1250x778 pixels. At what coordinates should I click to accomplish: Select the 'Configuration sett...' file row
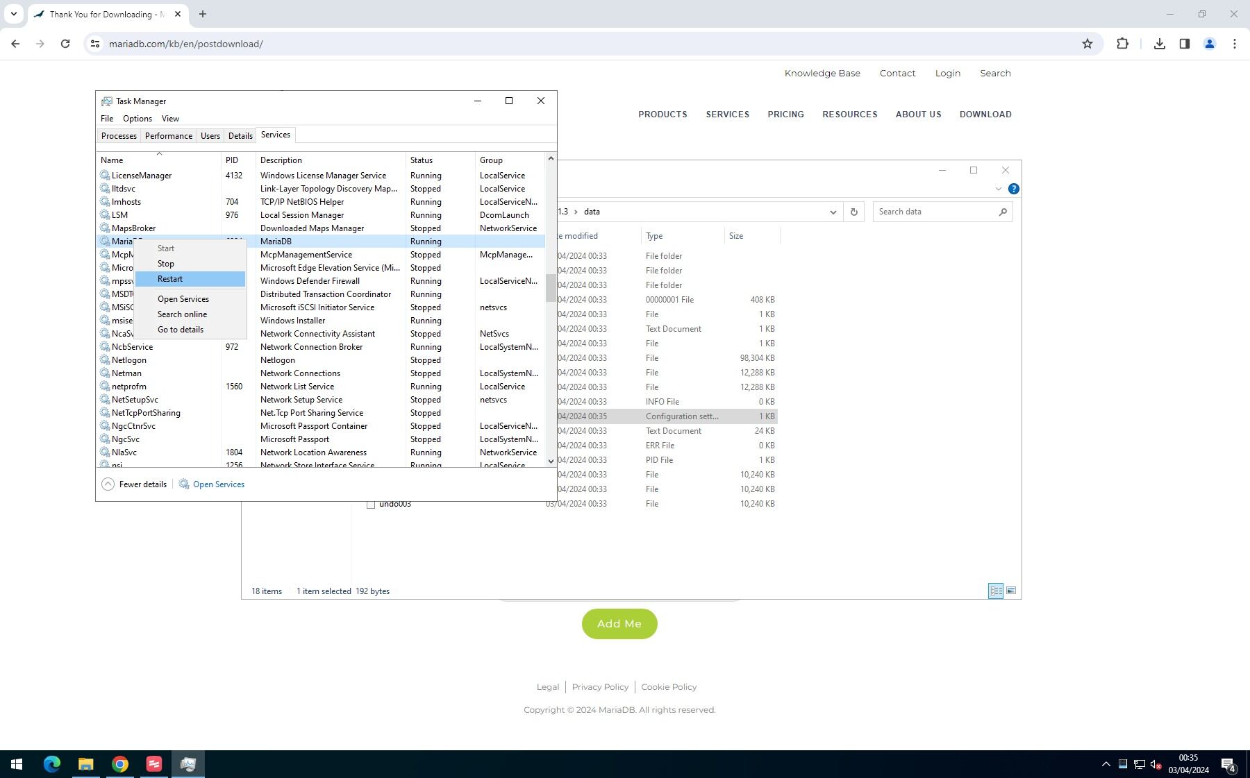667,416
